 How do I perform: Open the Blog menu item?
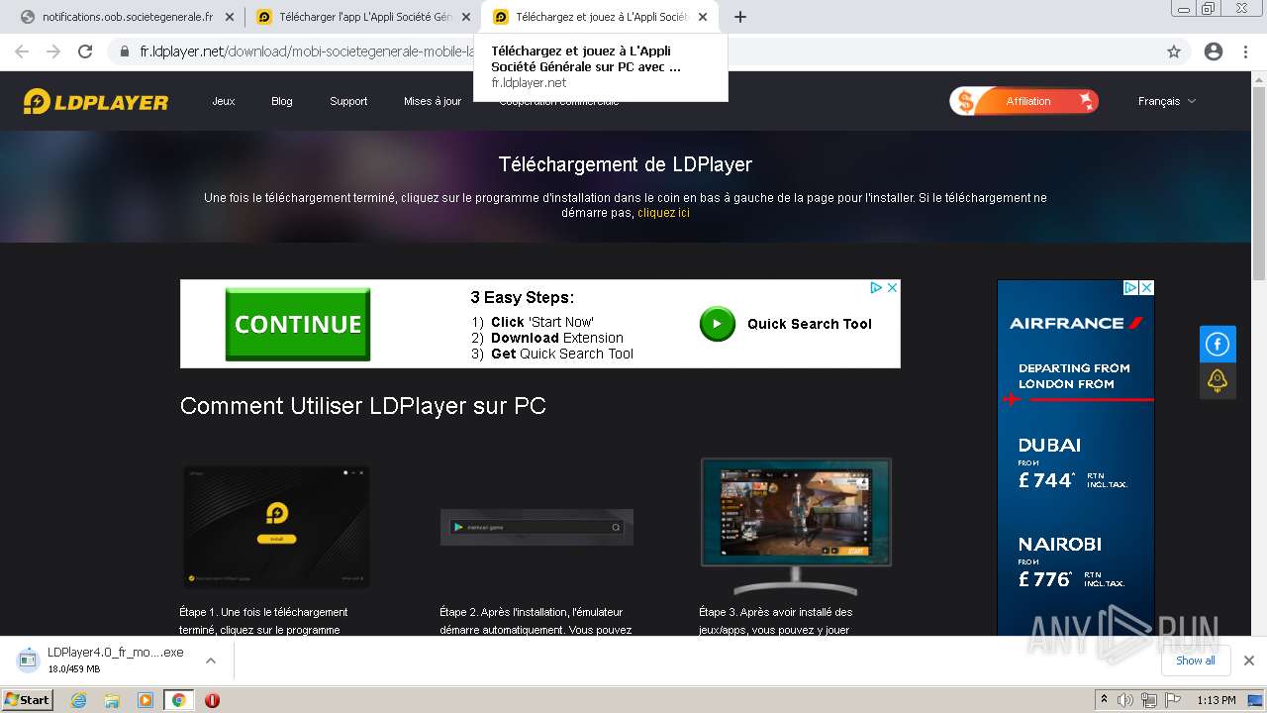[282, 101]
